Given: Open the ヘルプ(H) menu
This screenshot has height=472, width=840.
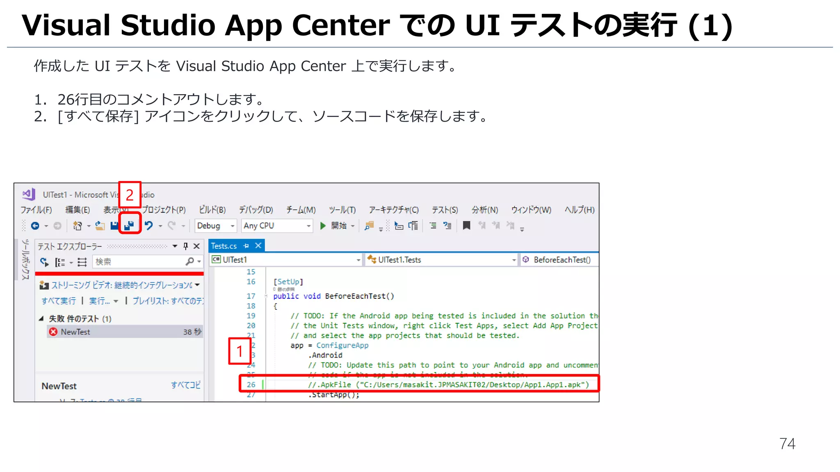Looking at the screenshot, I should [x=580, y=210].
